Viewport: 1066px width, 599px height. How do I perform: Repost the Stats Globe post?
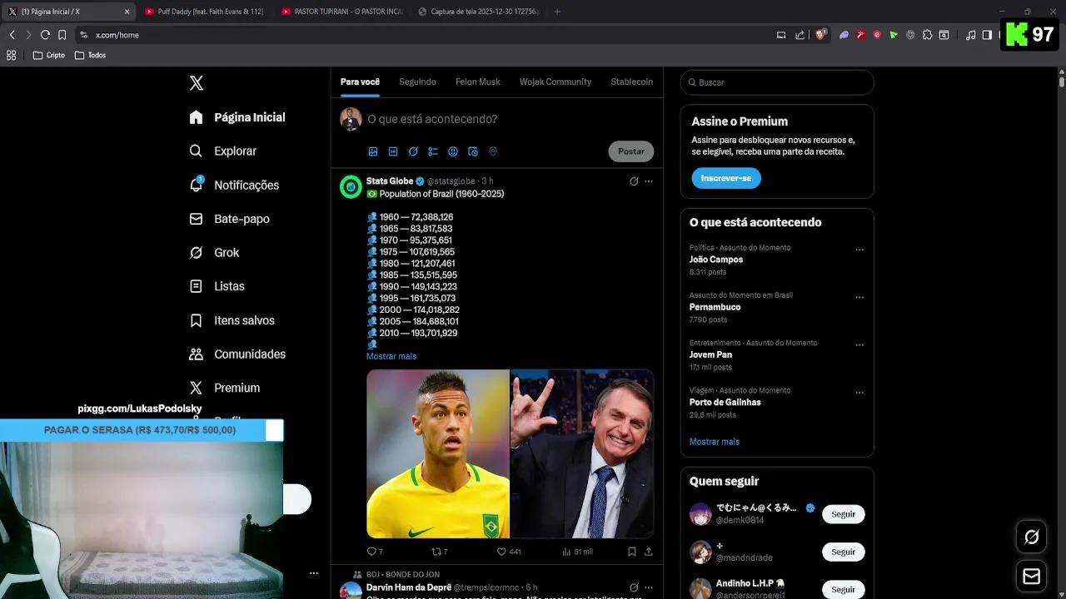(x=440, y=552)
